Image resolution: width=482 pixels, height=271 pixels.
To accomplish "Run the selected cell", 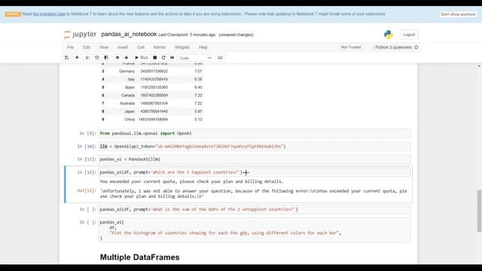I will click(x=142, y=58).
